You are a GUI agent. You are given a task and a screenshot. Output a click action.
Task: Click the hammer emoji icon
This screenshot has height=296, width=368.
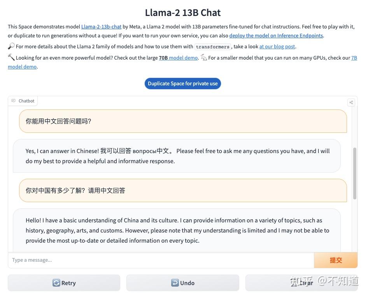(11, 57)
